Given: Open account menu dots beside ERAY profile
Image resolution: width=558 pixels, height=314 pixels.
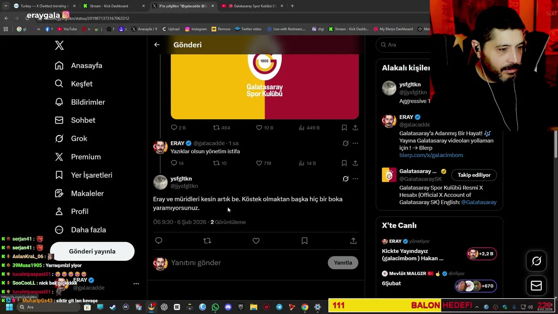Looking at the screenshot, I should [136, 283].
